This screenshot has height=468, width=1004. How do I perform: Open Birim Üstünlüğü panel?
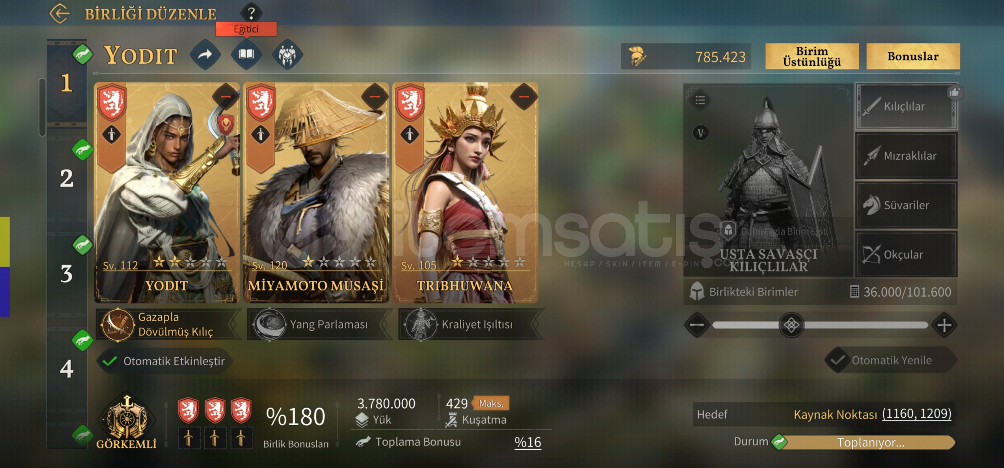click(812, 56)
